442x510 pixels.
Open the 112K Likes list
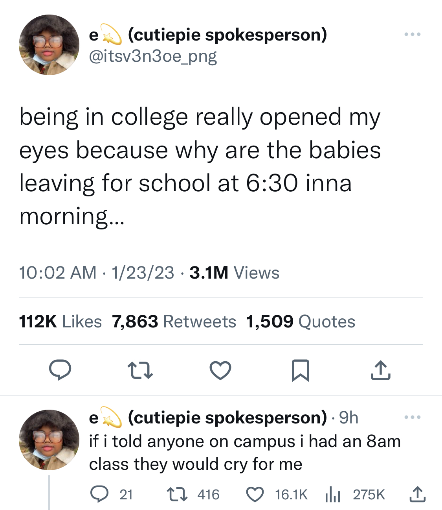click(60, 322)
